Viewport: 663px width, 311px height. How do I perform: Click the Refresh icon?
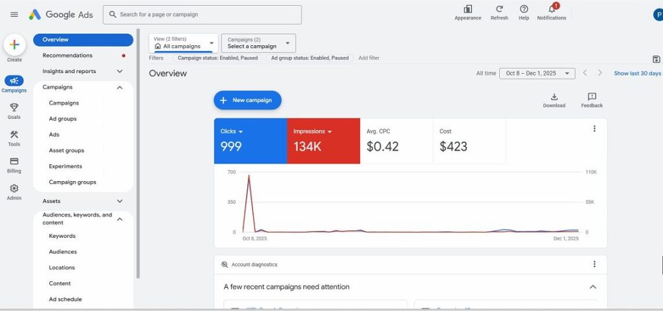coord(499,9)
